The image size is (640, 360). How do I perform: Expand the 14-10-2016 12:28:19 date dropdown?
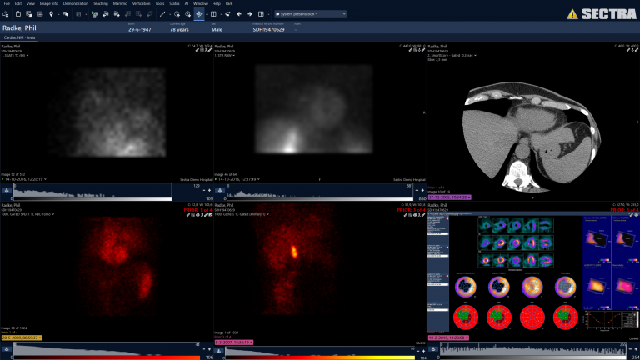[24, 178]
